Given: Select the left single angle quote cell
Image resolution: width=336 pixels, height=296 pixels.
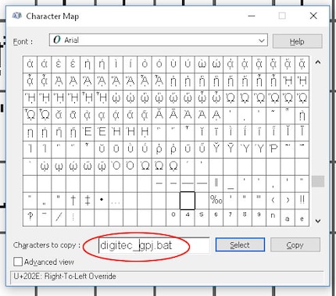Looking at the screenshot, I should pos(273,201).
